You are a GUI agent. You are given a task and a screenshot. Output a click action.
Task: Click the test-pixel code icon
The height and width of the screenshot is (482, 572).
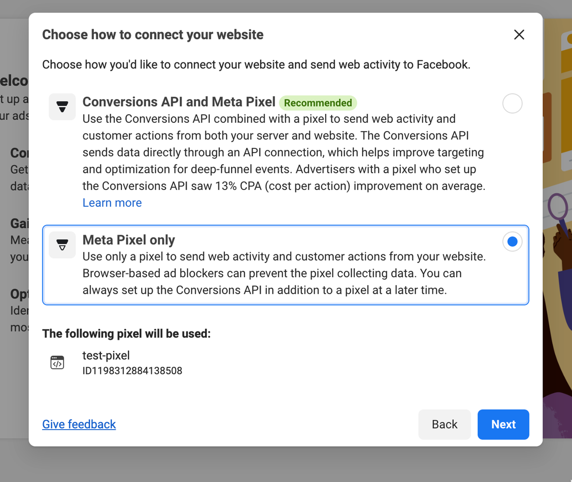[57, 362]
